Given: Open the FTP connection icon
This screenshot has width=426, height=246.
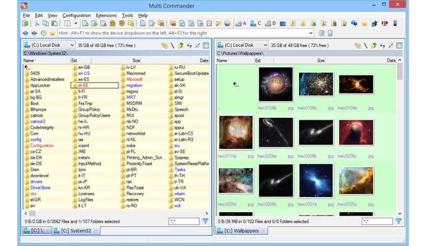Looking at the screenshot, I should tap(384, 23).
